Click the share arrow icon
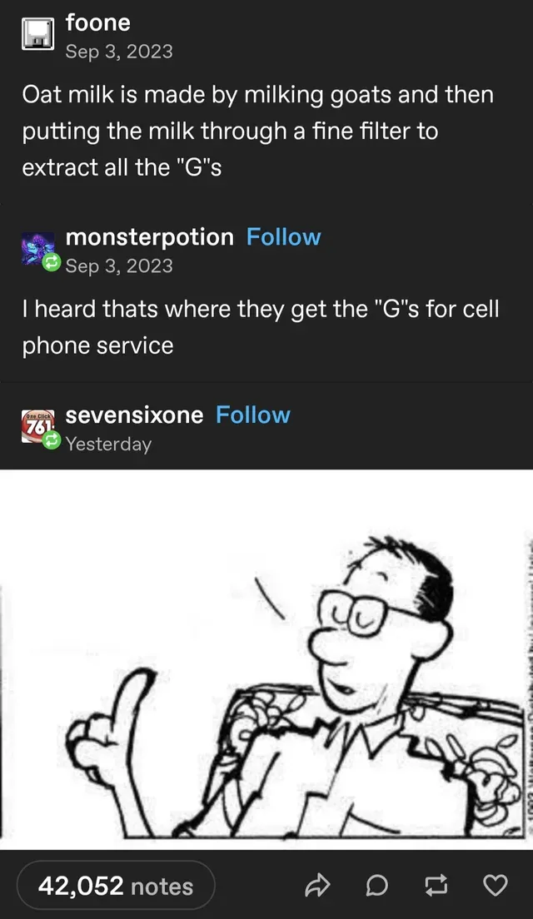 click(318, 886)
